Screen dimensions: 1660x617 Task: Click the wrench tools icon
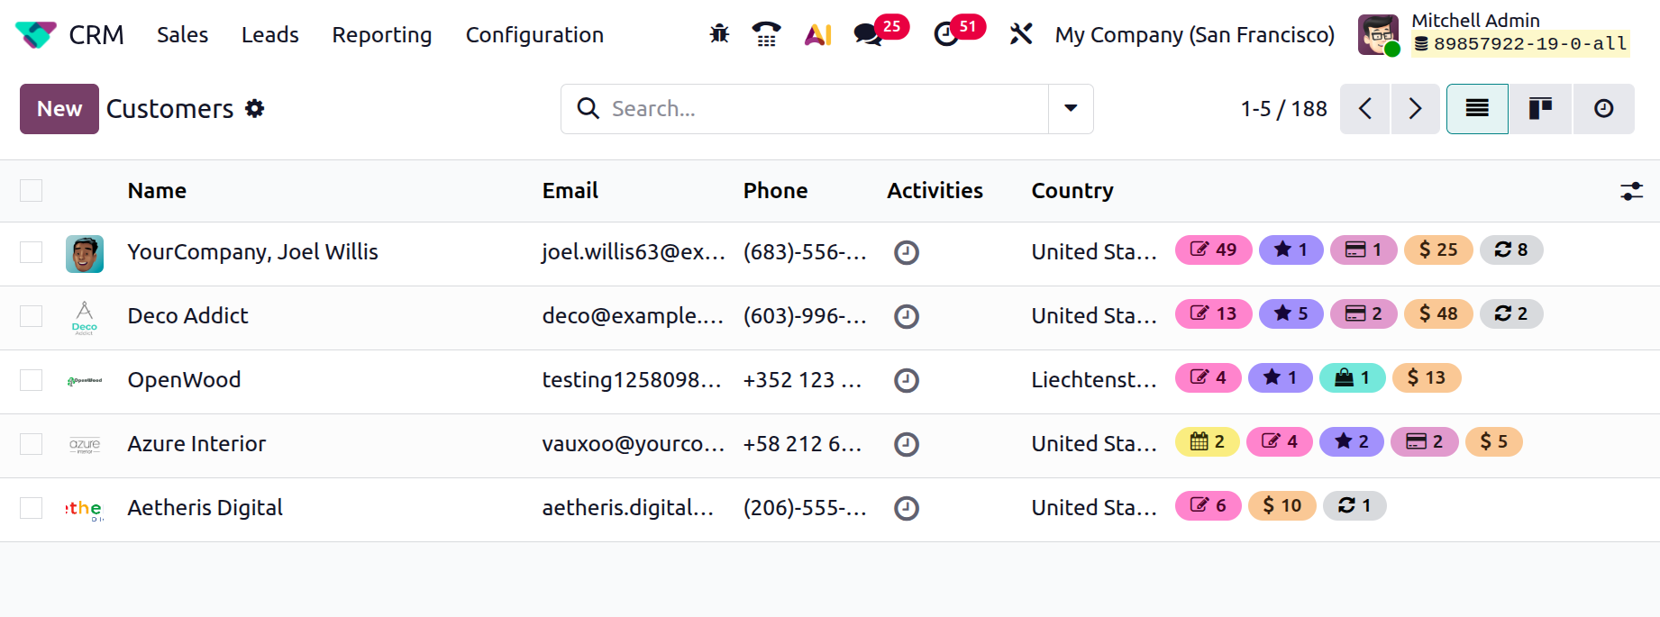[1021, 34]
